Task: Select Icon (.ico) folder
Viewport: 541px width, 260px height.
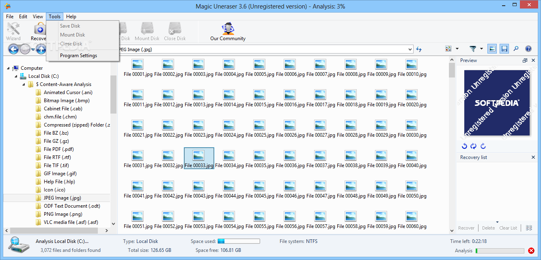Action: click(x=54, y=190)
